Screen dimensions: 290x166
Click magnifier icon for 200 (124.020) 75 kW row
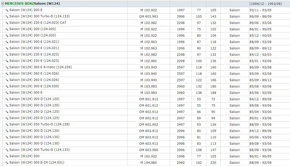click(x=7, y=29)
